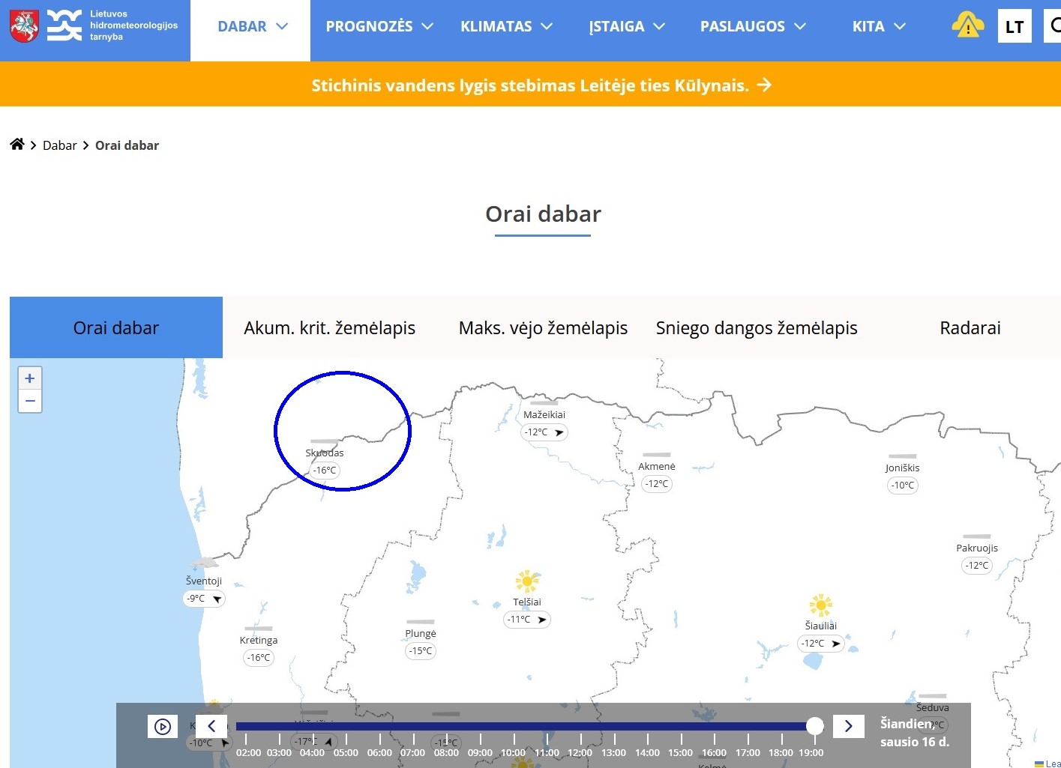Jump timeline to 06:00
Screen dimensions: 1061x768
click(379, 752)
